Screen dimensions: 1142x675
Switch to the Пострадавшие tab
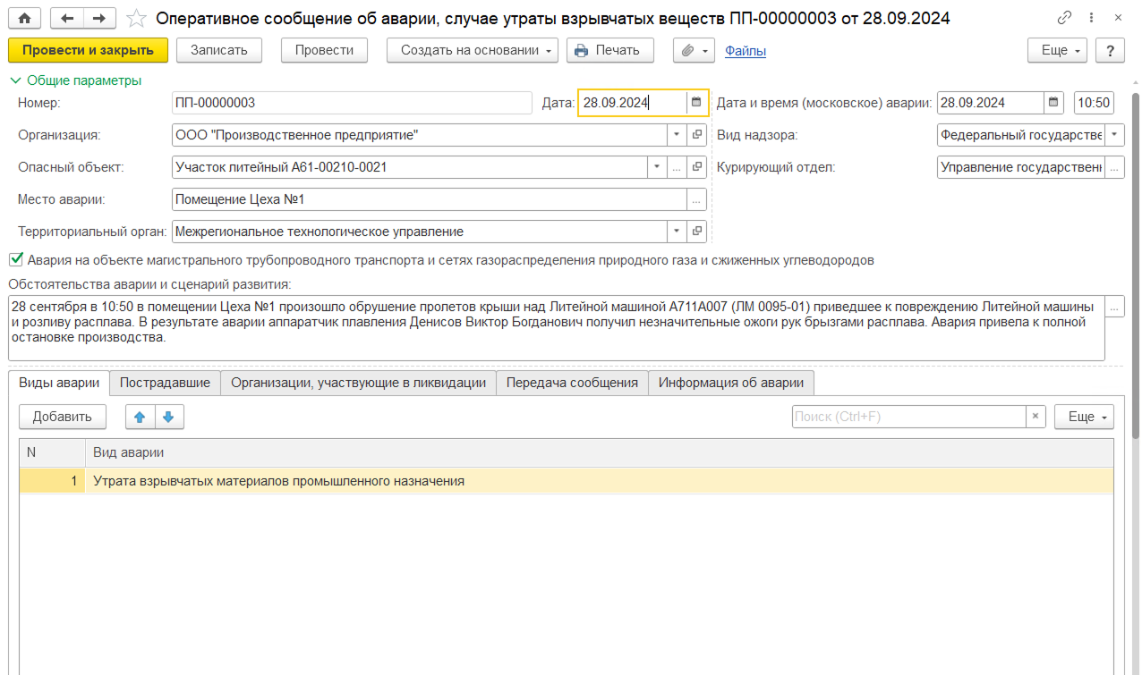tap(165, 383)
